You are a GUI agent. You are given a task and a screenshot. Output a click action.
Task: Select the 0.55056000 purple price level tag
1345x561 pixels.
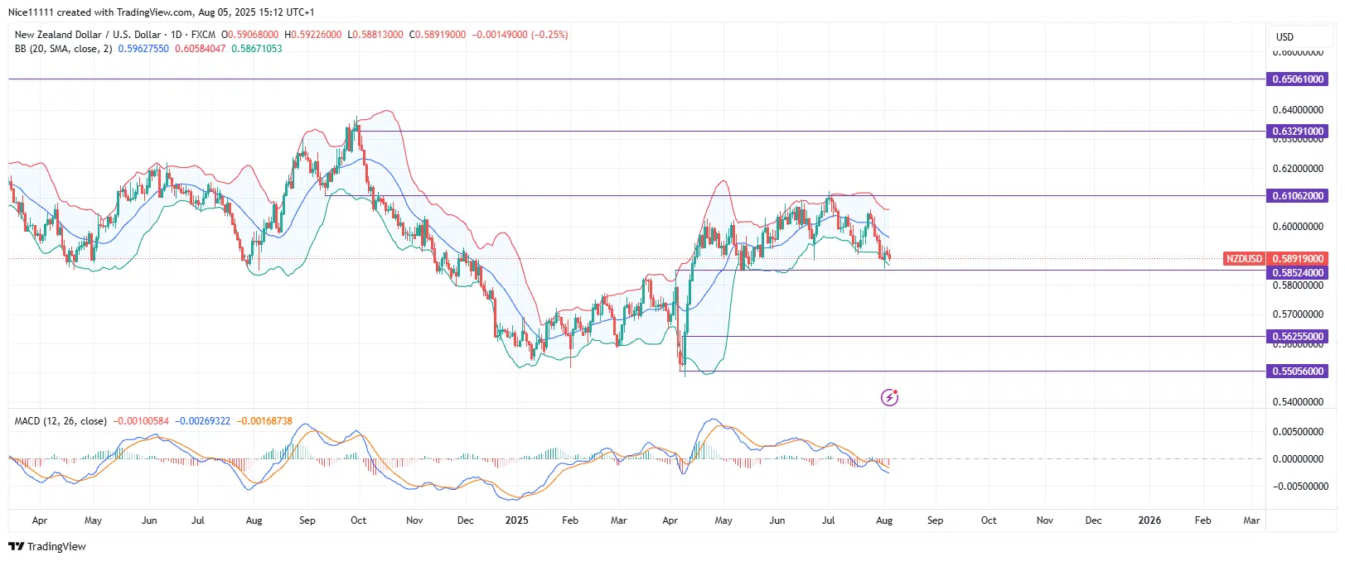pyautogui.click(x=1298, y=372)
